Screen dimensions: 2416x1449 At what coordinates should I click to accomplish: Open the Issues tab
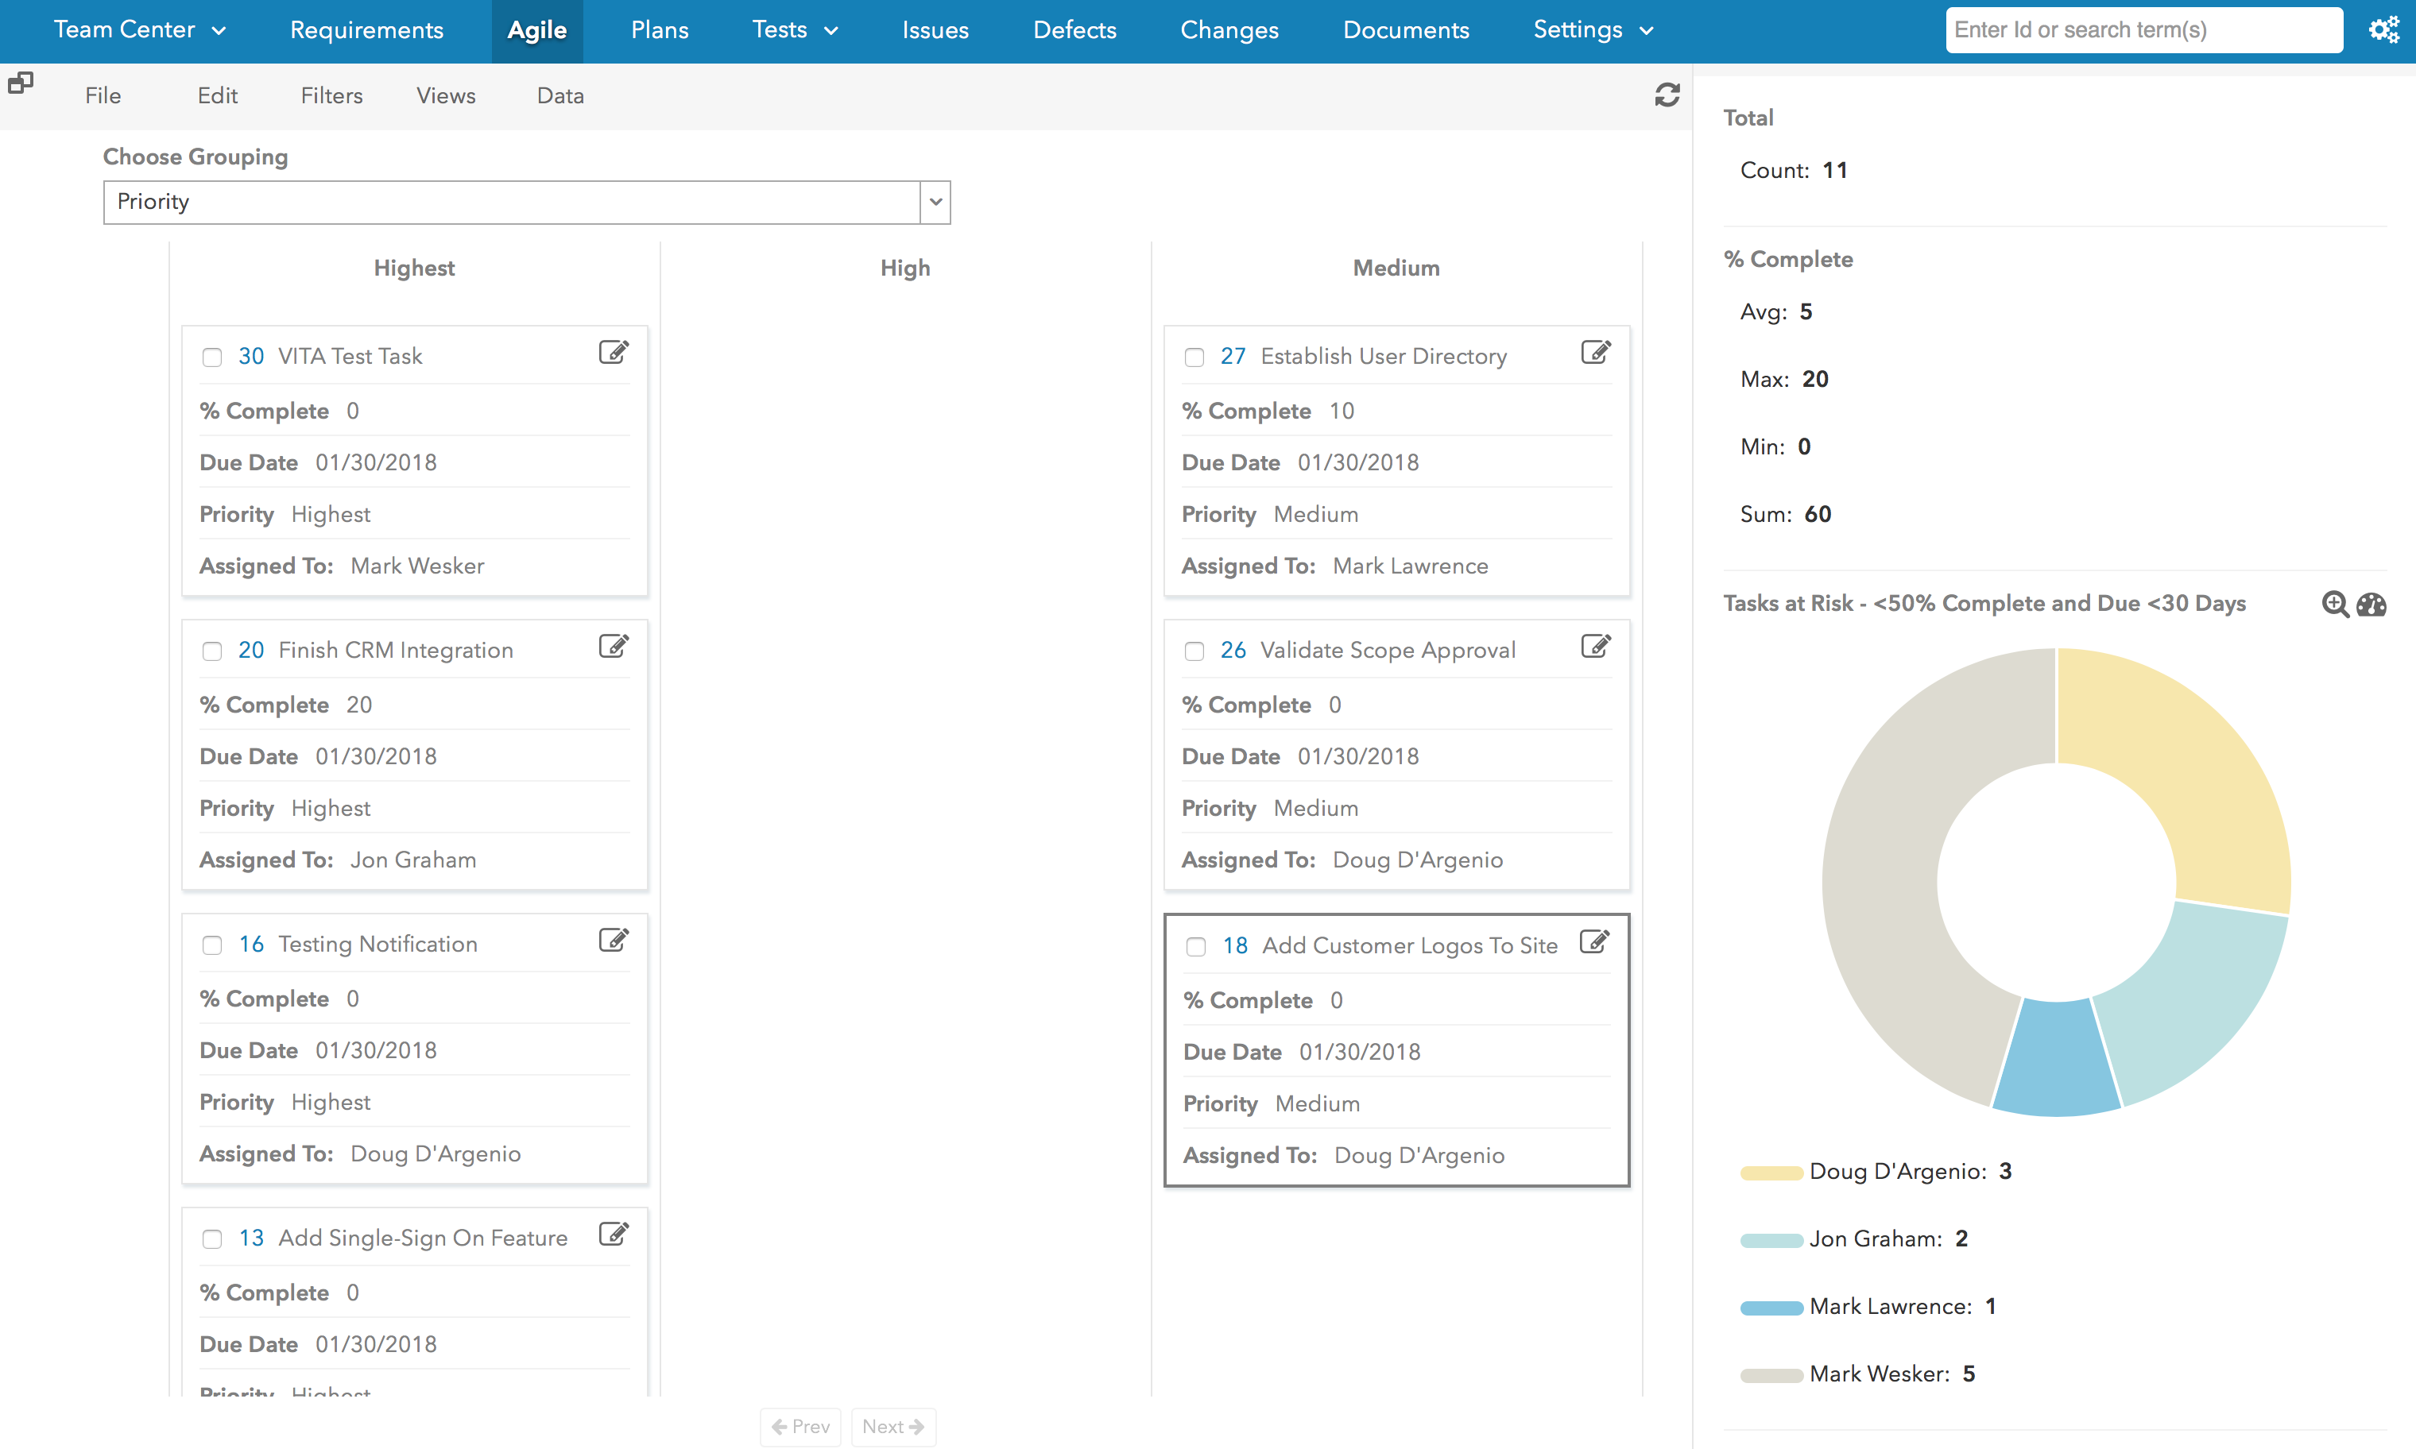(x=935, y=30)
